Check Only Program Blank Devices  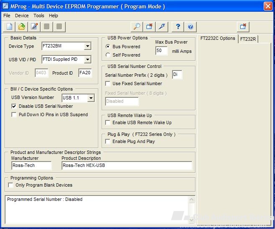[x=11, y=185]
